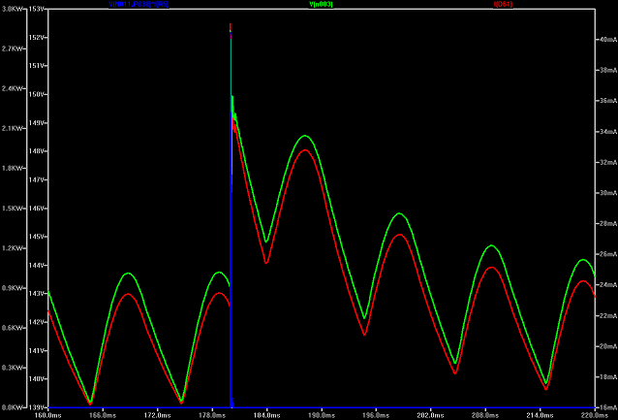Click the 40mA label on right axis
The height and width of the screenshot is (420, 618).
pos(603,39)
